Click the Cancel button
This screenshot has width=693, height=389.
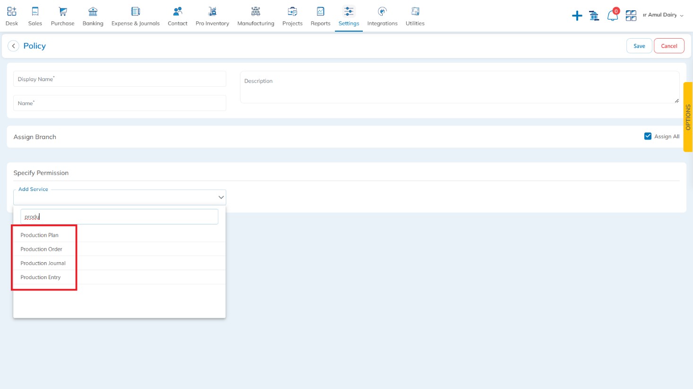[x=669, y=46]
